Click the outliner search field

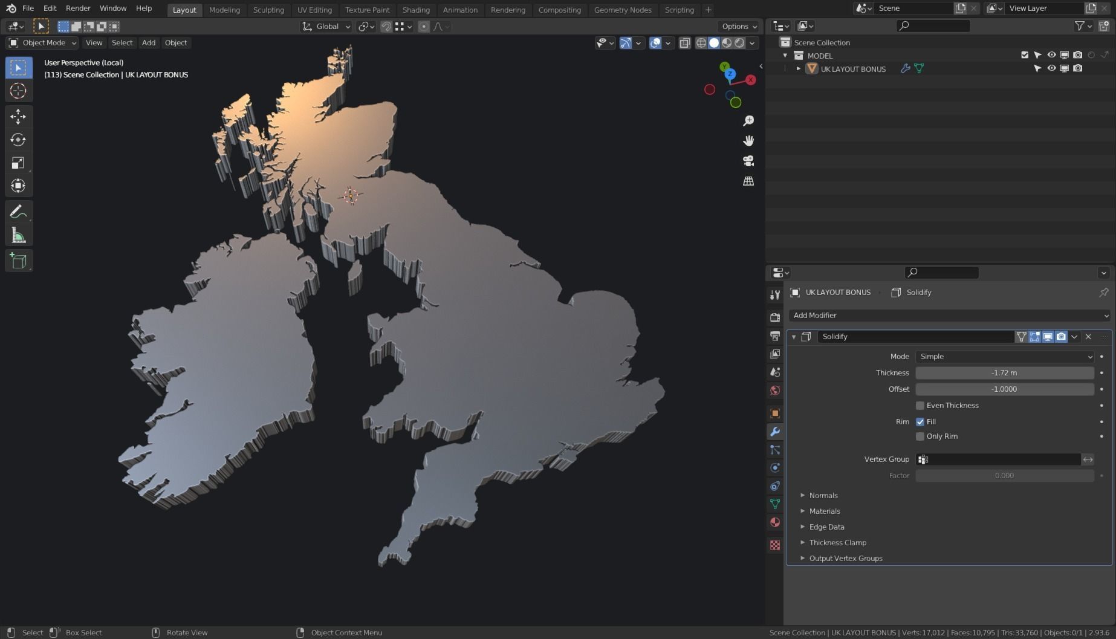tap(933, 26)
